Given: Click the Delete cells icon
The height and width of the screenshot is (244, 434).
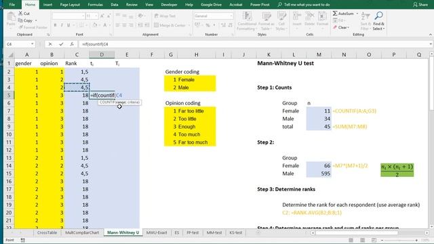Looking at the screenshot, I should tap(309, 16).
